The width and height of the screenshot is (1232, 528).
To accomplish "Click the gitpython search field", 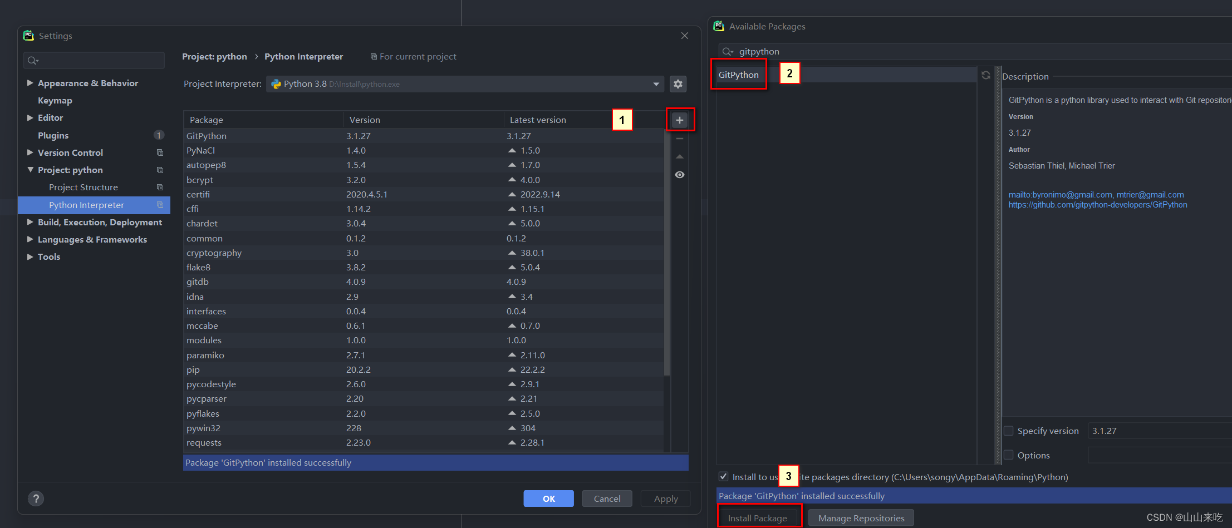I will click(x=975, y=52).
